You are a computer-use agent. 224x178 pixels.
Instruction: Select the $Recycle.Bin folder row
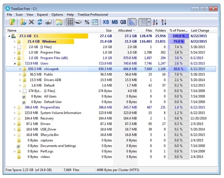point(111,135)
